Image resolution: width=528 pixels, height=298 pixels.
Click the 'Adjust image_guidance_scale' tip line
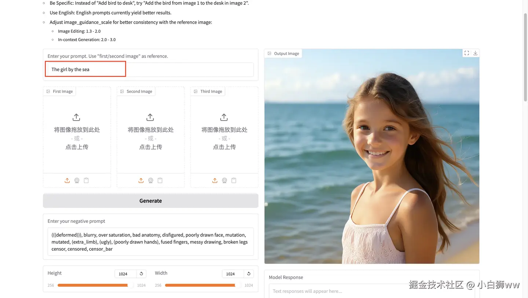[131, 22]
